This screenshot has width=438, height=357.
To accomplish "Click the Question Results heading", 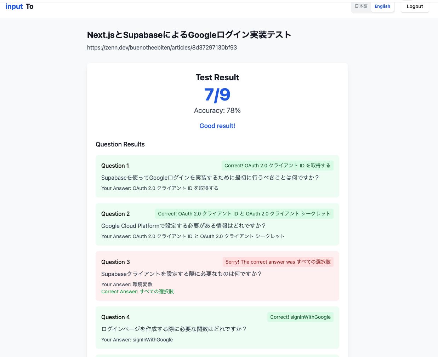I will pos(120,144).
